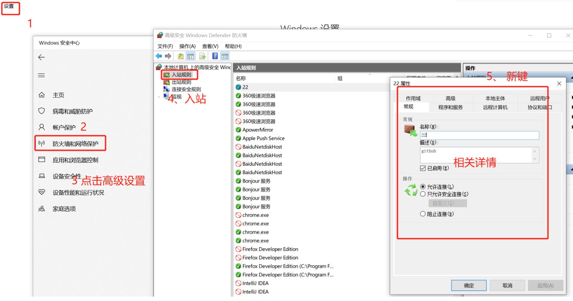Open the 帮助(H) menu
This screenshot has width=573, height=301.
tap(233, 46)
